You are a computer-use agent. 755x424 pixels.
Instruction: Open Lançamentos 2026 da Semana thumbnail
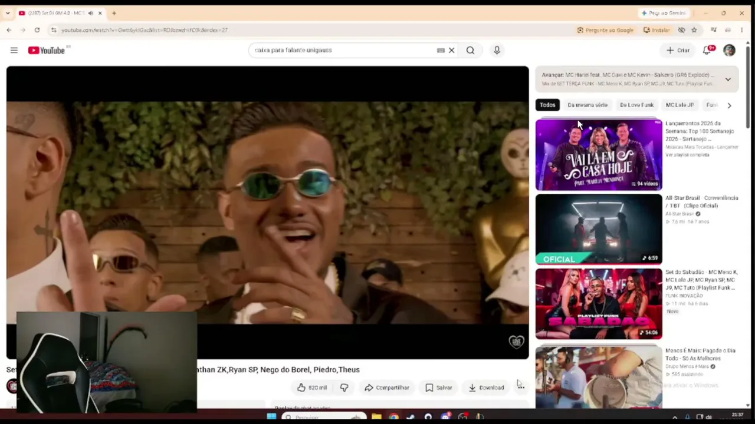(599, 155)
